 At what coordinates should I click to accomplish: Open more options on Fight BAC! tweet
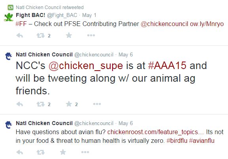click(91, 35)
